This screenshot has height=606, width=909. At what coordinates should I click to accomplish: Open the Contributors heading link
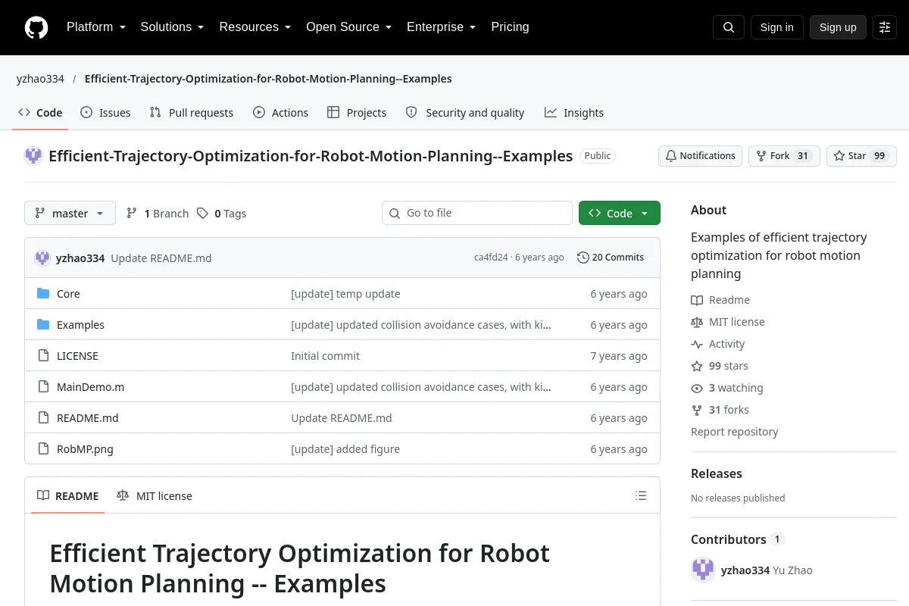click(737, 539)
